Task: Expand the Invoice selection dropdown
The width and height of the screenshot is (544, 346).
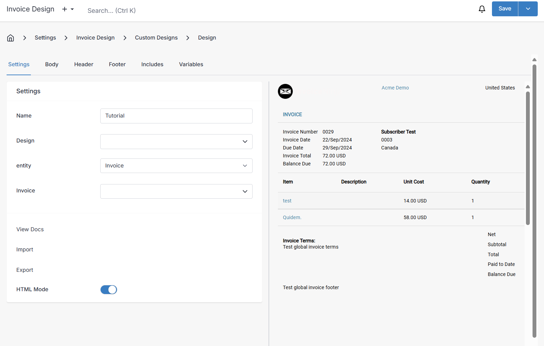Action: point(176,191)
